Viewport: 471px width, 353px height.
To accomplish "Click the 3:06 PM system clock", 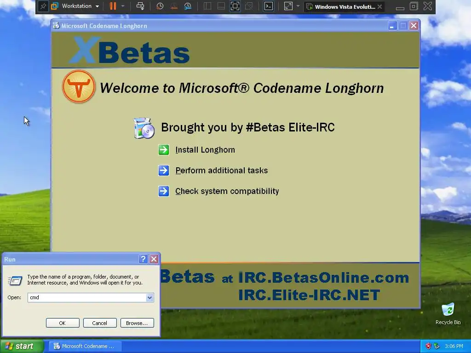I will 454,347.
